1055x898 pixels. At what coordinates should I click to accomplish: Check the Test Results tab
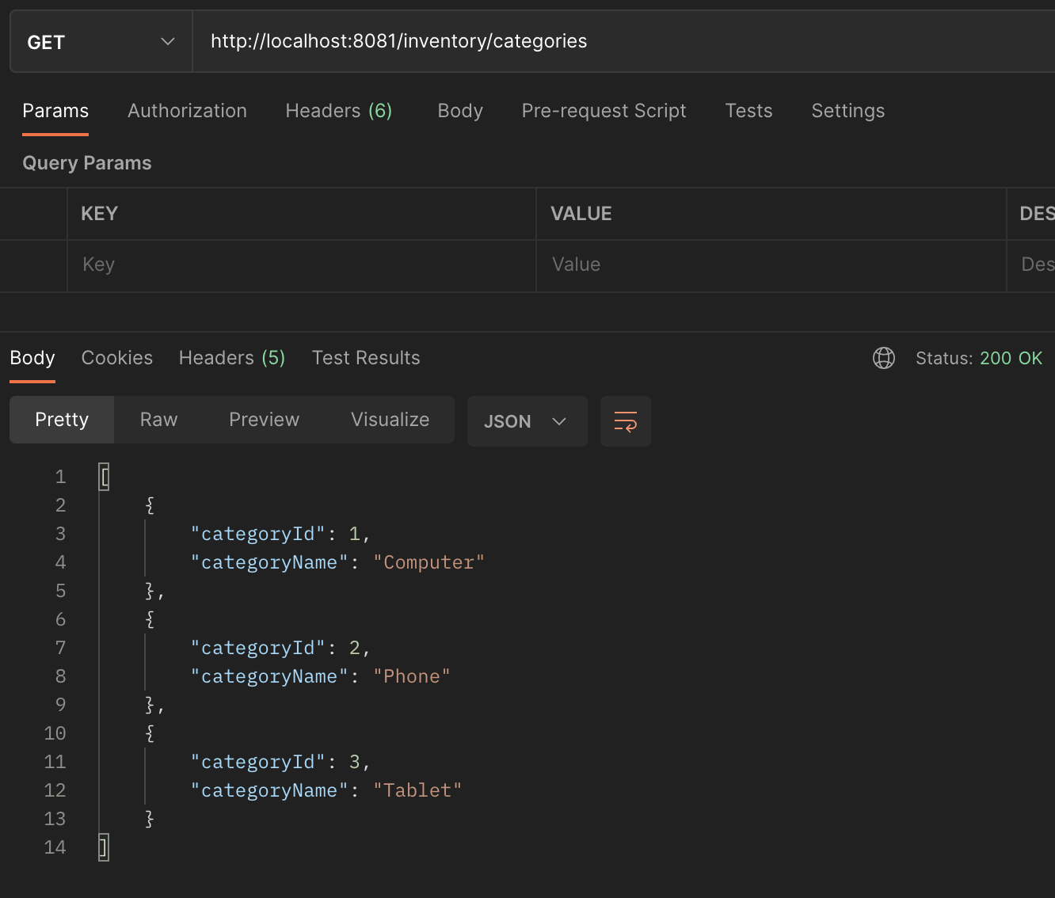tap(366, 358)
